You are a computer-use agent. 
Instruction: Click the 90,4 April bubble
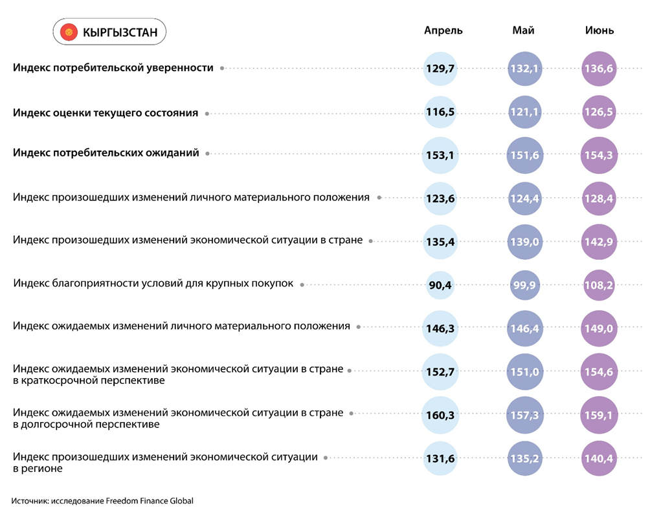pyautogui.click(x=440, y=284)
